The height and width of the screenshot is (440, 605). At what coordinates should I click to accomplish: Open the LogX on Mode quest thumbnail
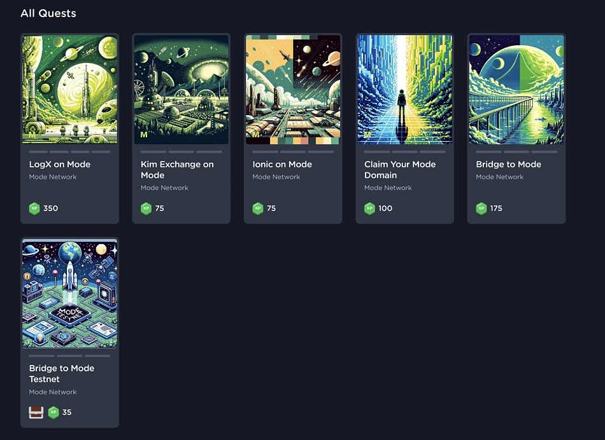[70, 90]
